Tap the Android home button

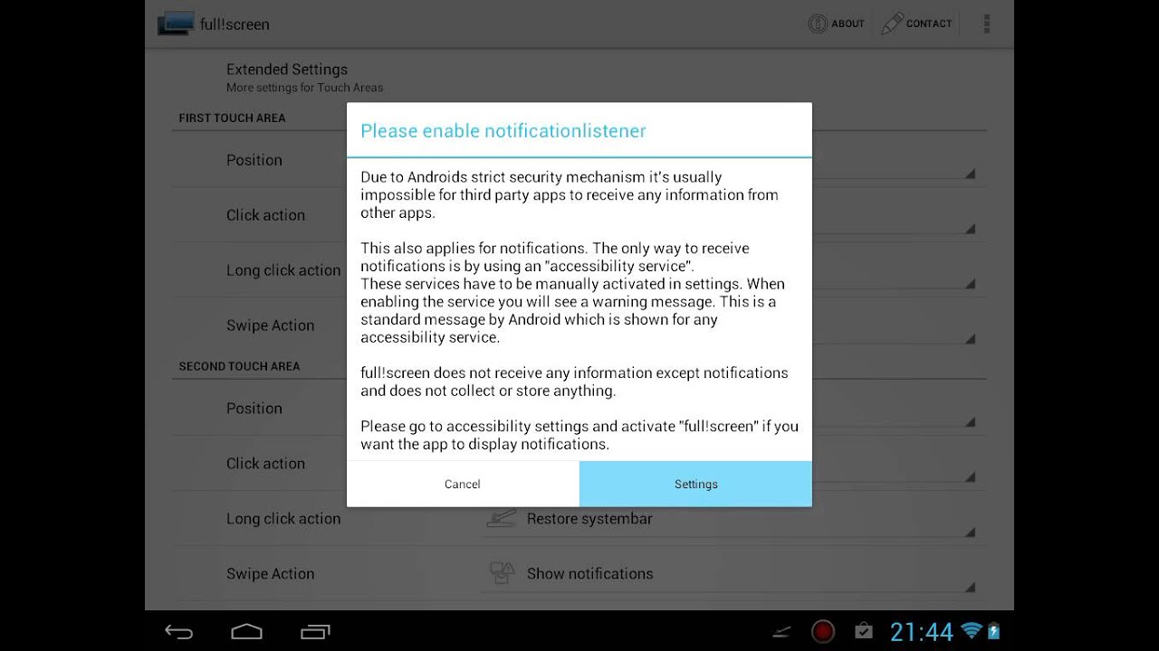coord(246,631)
